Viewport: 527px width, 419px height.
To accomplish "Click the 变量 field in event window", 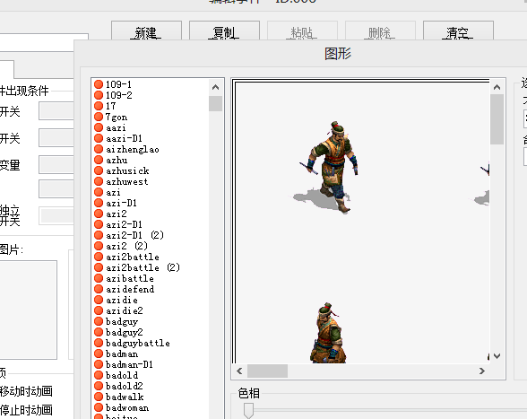I will click(x=56, y=164).
